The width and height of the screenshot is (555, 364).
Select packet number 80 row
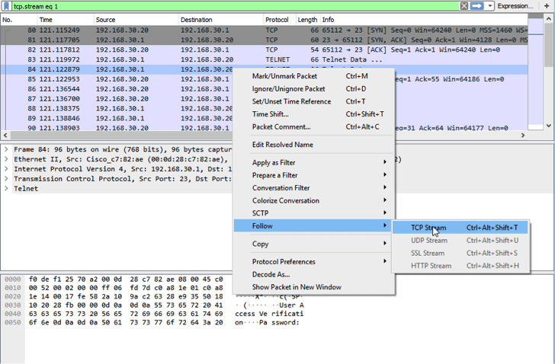coord(152,30)
